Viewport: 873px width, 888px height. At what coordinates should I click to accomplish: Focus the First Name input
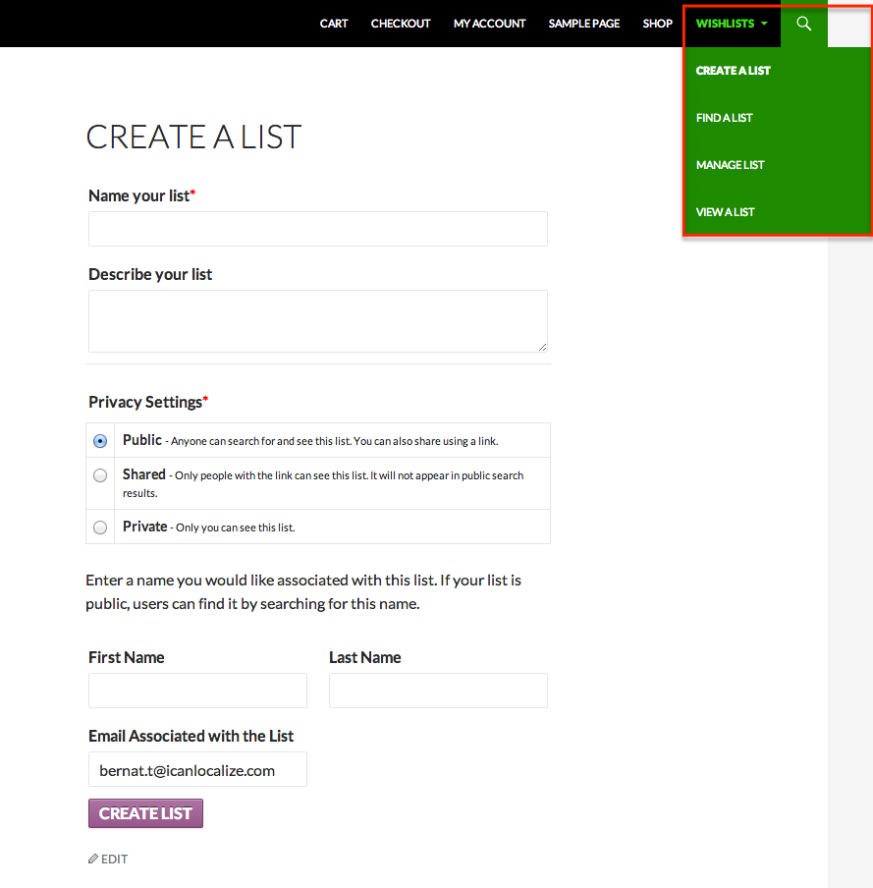[197, 691]
